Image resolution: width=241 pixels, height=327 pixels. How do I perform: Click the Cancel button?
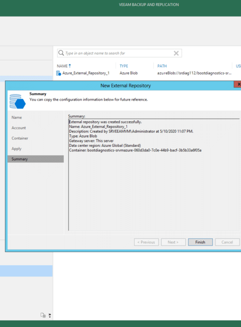(227, 242)
